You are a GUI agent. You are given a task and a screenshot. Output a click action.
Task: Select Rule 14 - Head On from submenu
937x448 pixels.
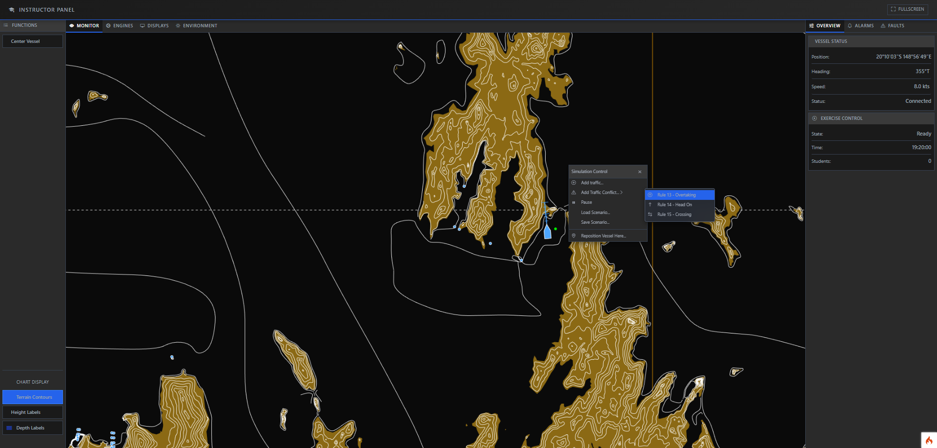674,204
